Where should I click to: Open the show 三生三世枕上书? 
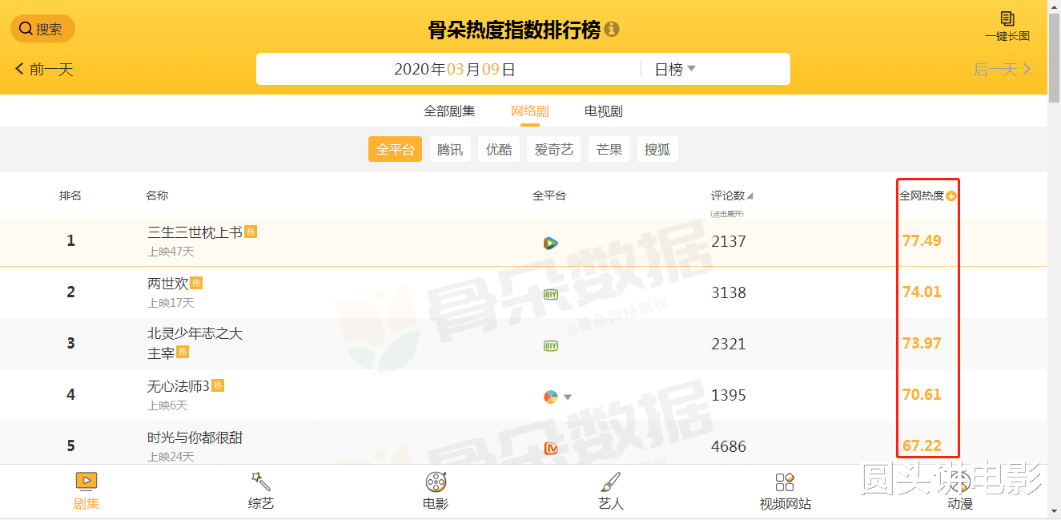(195, 232)
